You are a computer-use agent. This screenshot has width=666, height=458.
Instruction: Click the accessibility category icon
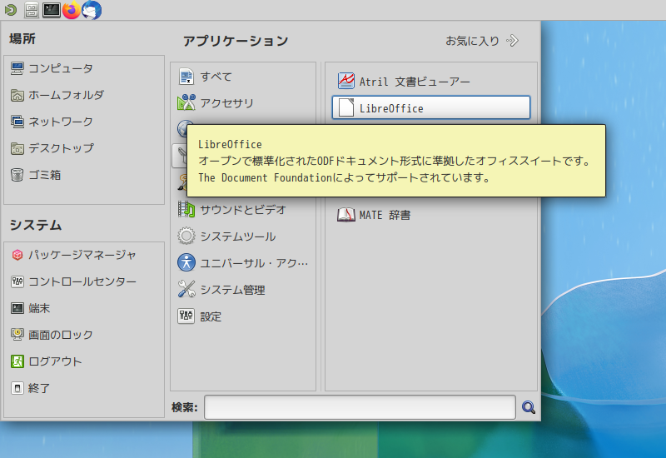point(186,263)
